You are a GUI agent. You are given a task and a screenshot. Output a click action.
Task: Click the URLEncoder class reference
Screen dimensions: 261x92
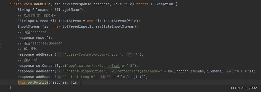click(x=178, y=71)
